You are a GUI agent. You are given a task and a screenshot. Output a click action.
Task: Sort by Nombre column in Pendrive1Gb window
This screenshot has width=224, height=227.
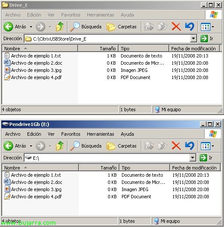[x=40, y=168]
